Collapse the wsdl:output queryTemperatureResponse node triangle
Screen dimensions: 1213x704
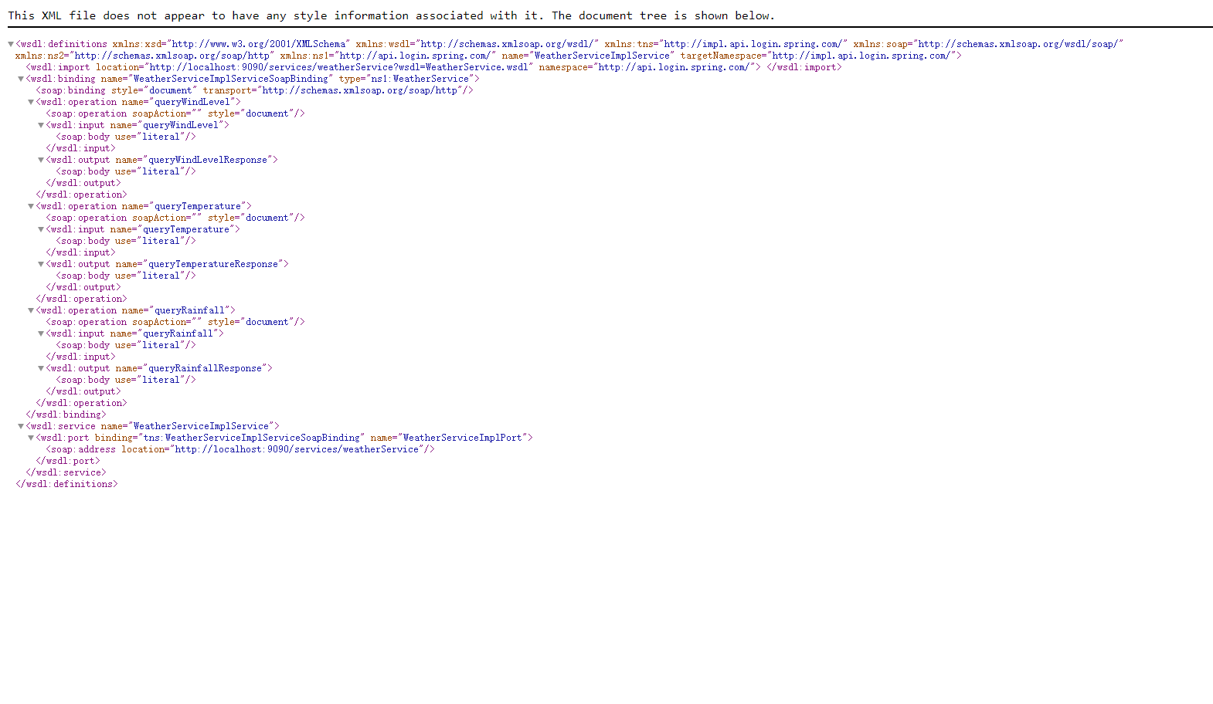41,264
